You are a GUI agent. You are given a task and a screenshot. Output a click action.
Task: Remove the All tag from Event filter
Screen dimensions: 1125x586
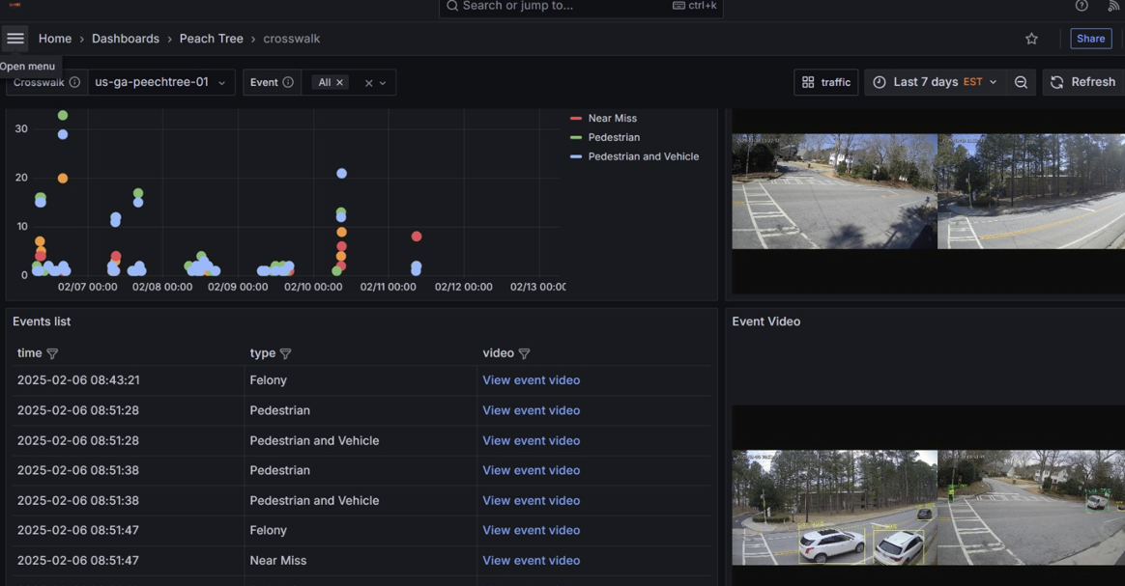(339, 82)
